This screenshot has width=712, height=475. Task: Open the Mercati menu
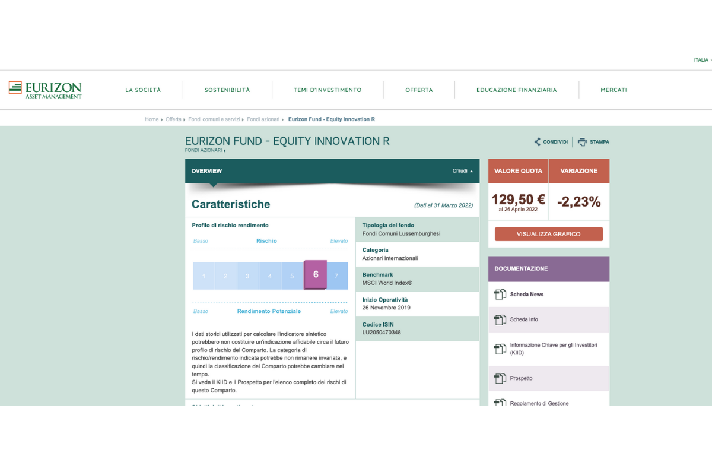click(x=614, y=90)
